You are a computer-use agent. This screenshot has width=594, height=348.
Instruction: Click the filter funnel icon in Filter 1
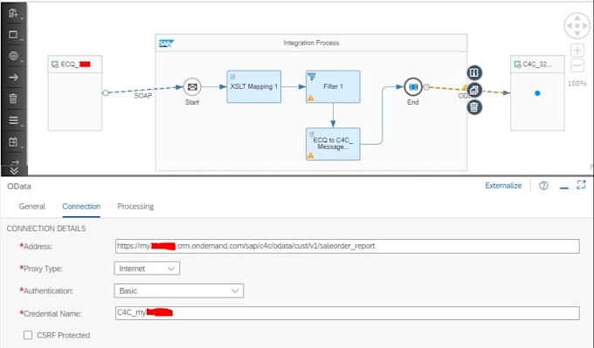(311, 77)
